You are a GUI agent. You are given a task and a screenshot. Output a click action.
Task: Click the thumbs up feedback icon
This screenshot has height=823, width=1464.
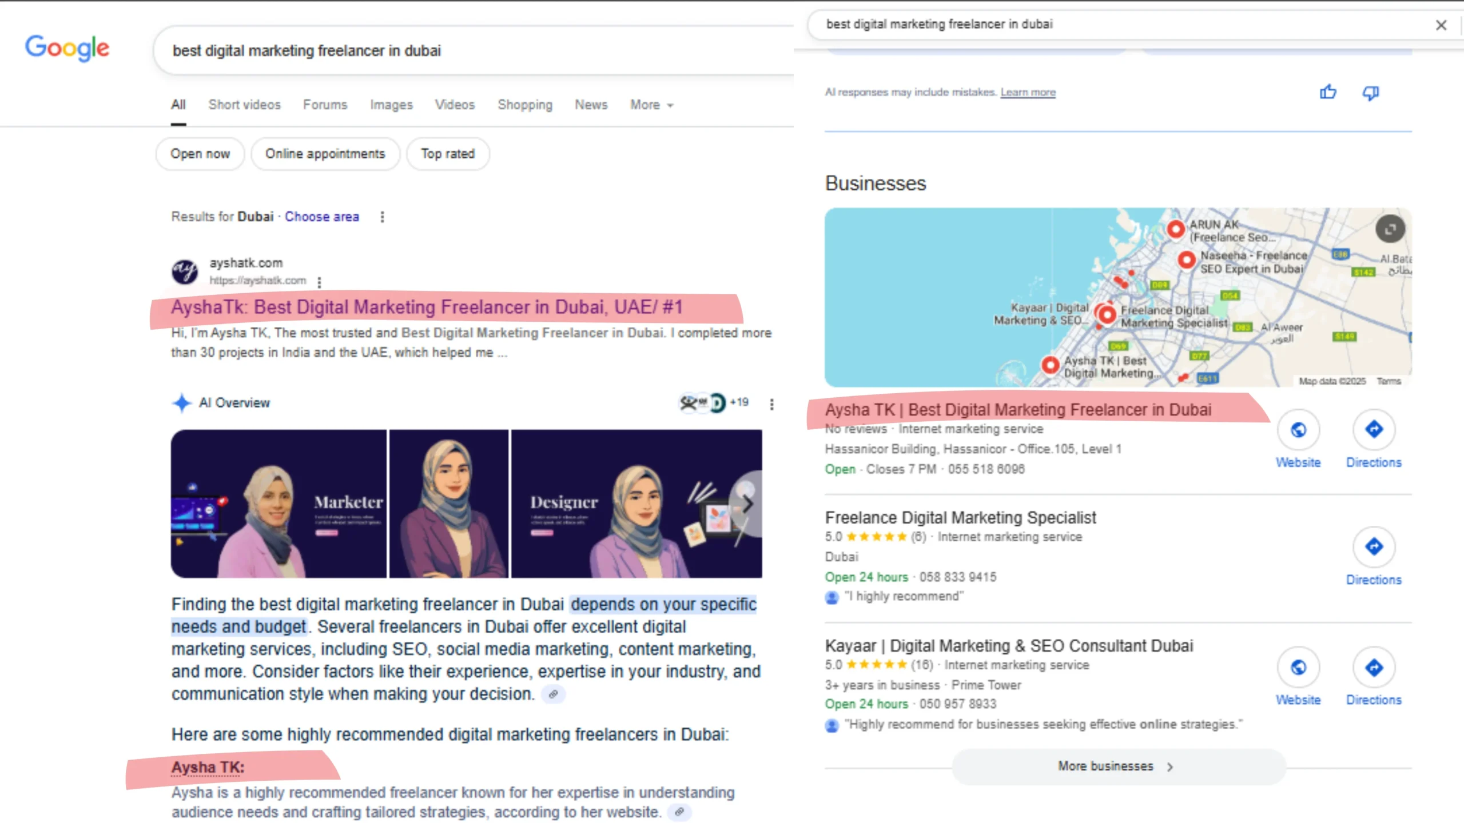click(x=1328, y=92)
